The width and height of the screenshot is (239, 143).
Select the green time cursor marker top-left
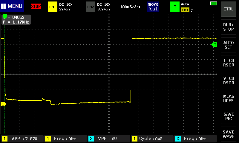click(5, 16)
